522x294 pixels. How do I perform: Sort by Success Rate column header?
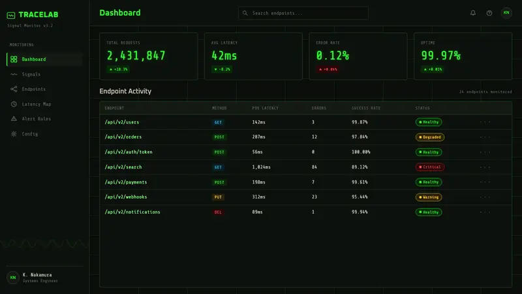pos(366,108)
